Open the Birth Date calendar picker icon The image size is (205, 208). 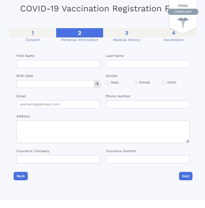point(97,84)
